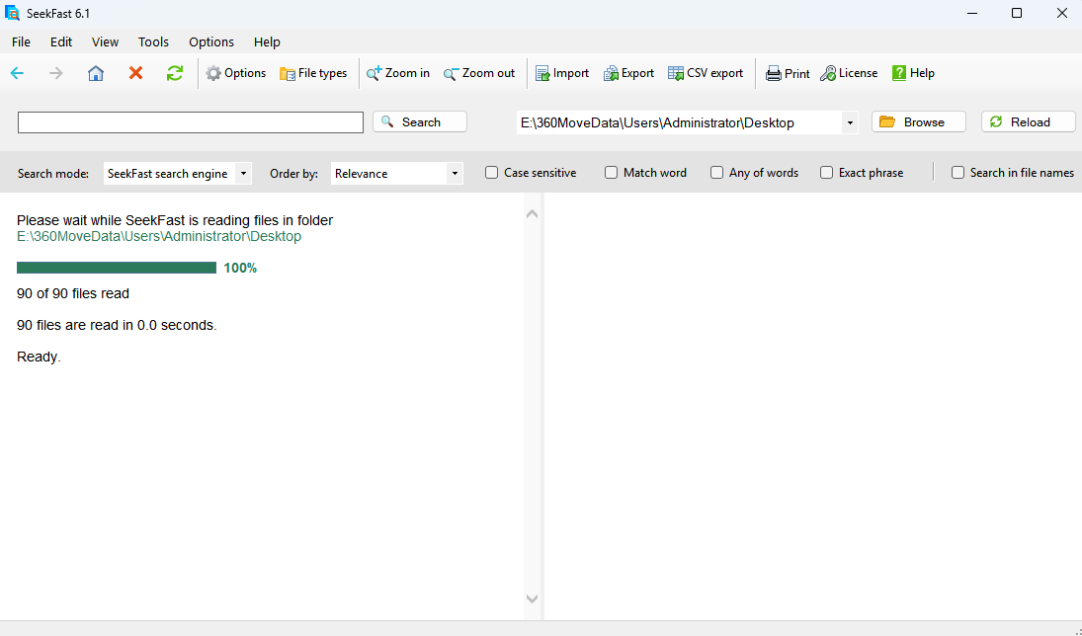Open the View menu
Viewport: 1082px width, 636px height.
pos(105,41)
